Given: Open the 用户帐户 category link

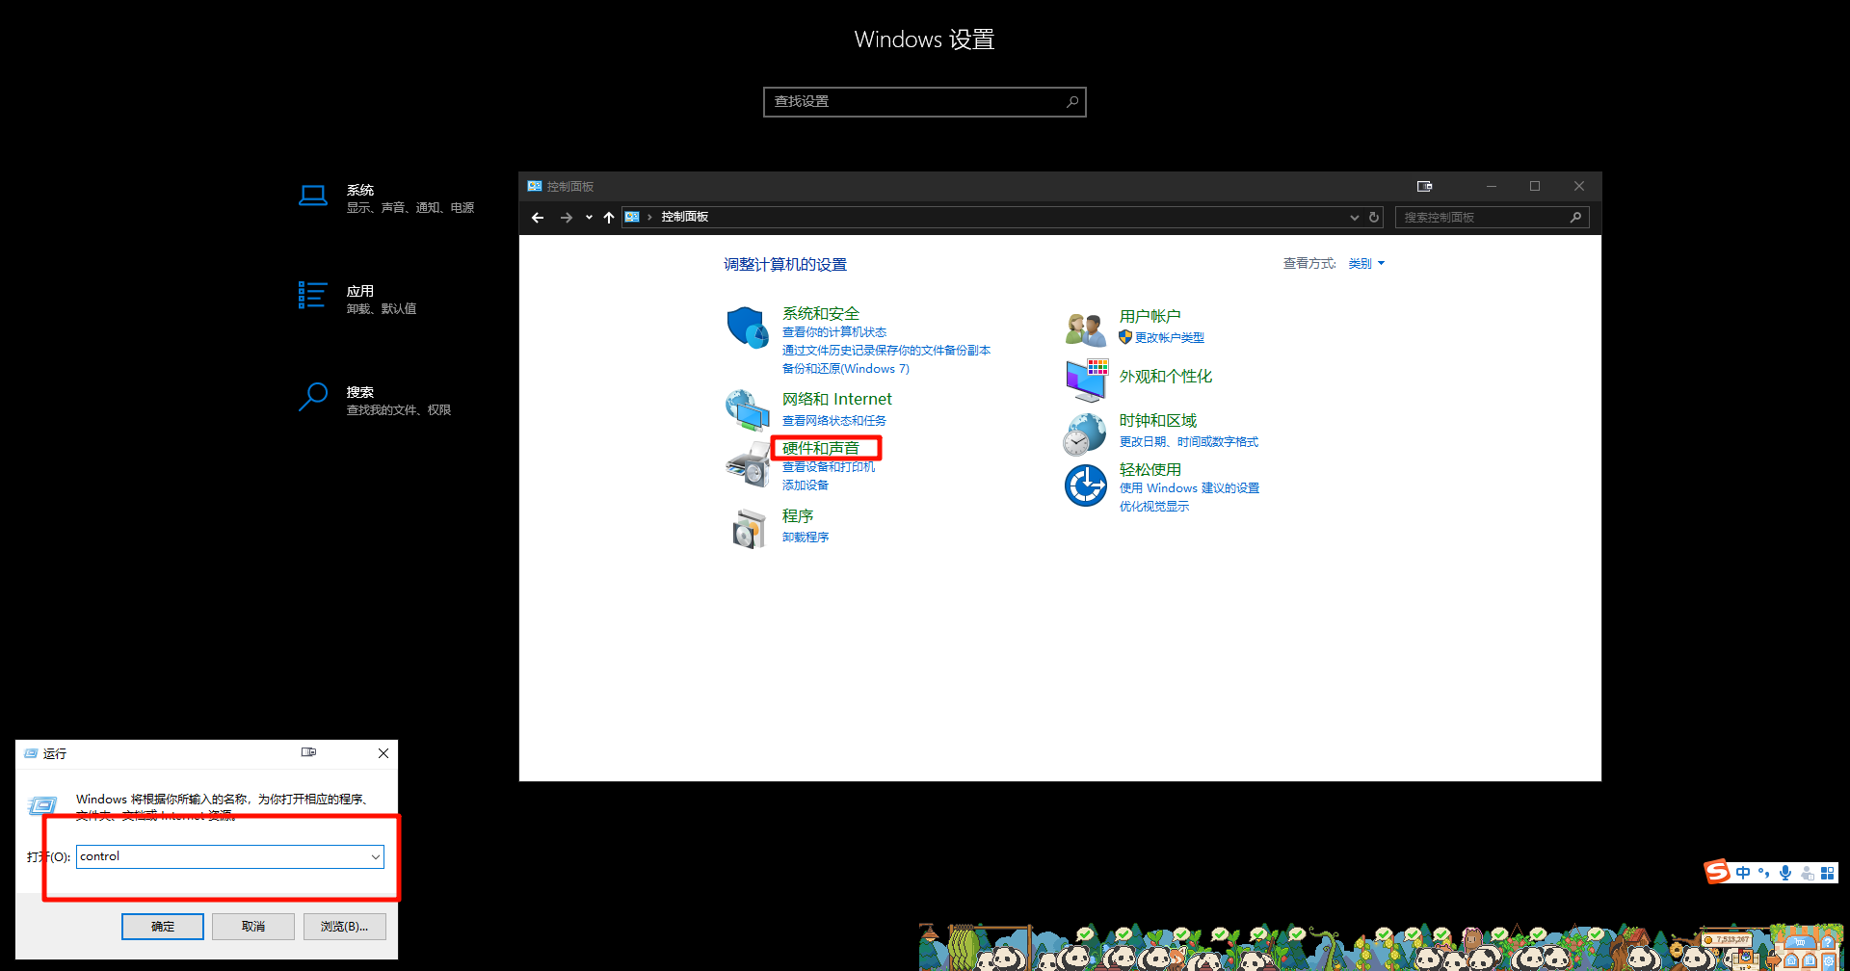Looking at the screenshot, I should 1150,317.
